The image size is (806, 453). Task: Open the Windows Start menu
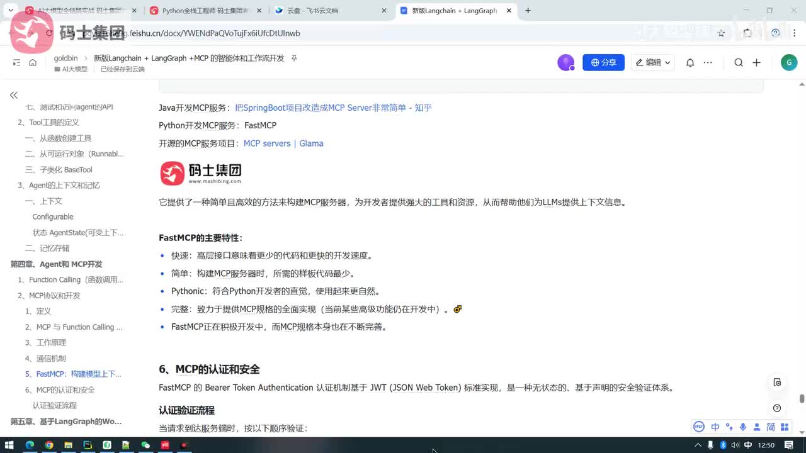[10, 445]
